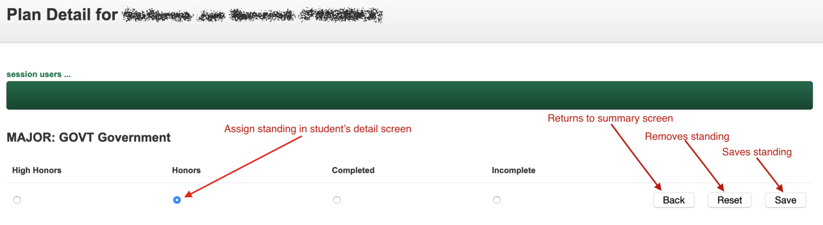Click the Assign standing annotation text
Screen dimensions: 823x225
coord(318,129)
